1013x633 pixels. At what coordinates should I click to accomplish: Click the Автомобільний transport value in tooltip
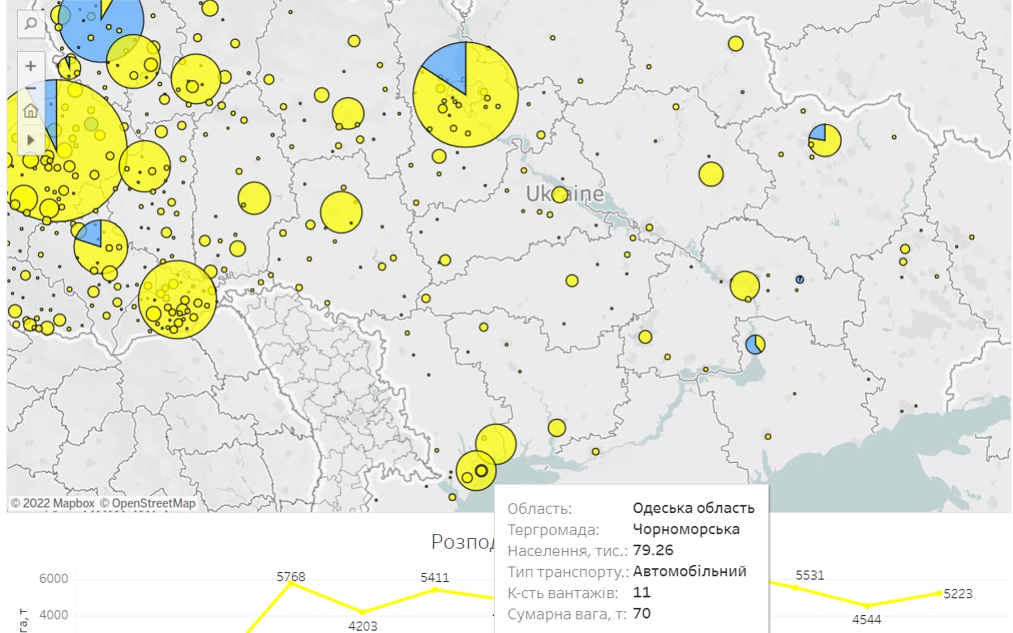(689, 571)
